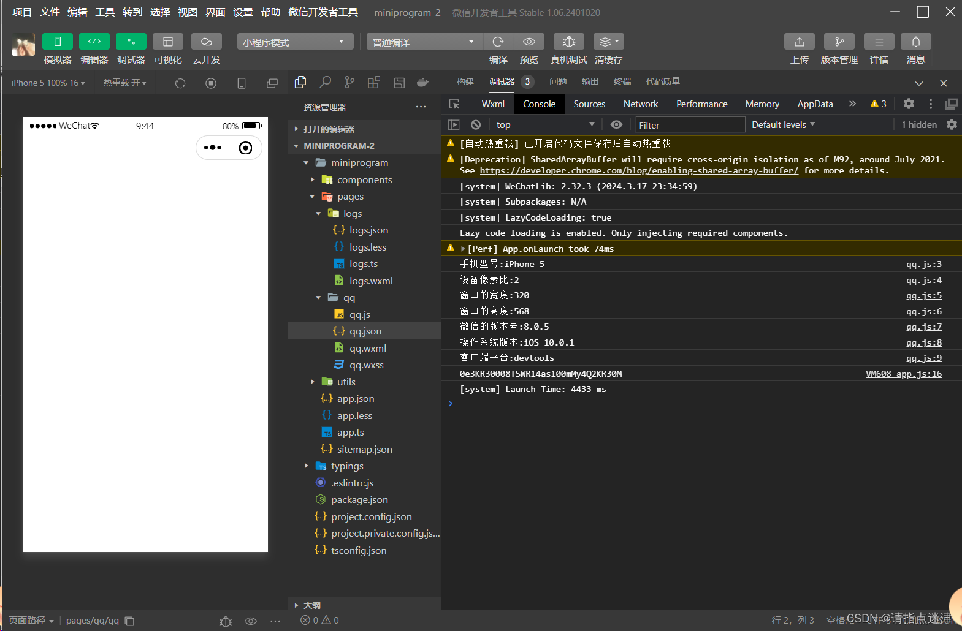This screenshot has width=962, height=631.
Task: Select the Performance devtools tab
Action: pyautogui.click(x=702, y=104)
